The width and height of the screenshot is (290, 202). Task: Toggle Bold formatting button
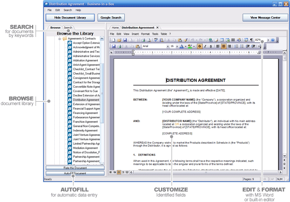(199, 46)
